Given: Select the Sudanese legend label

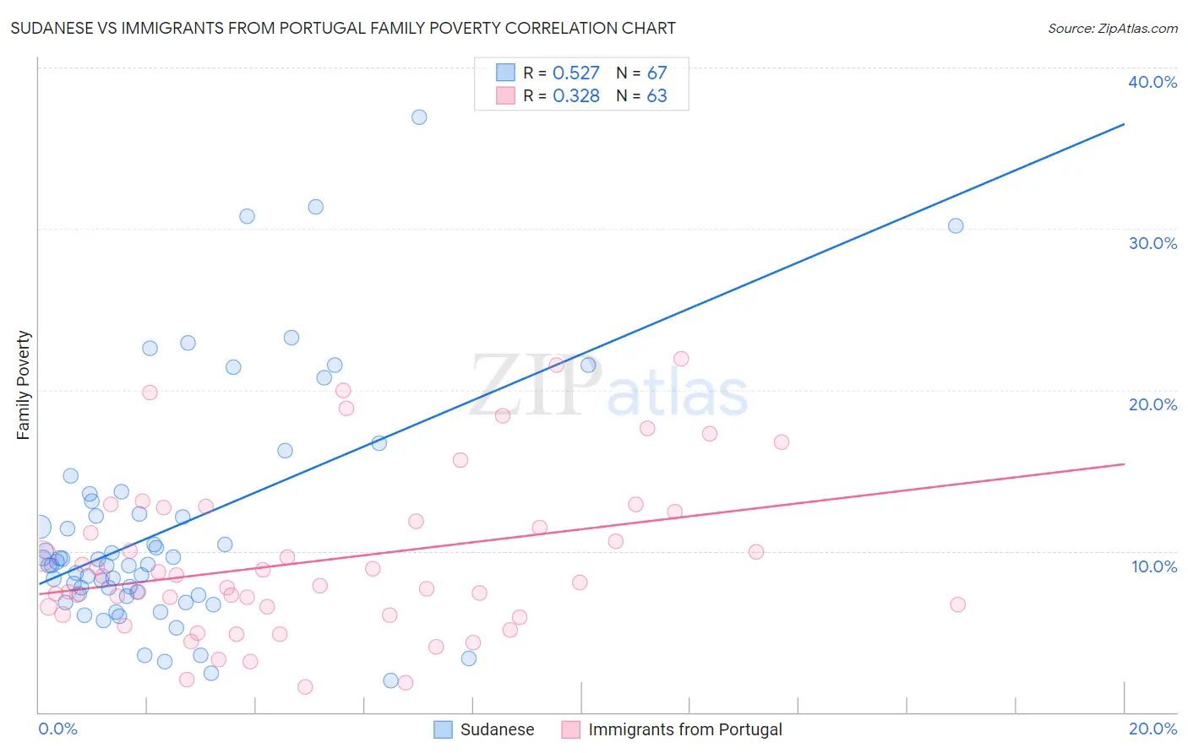Looking at the screenshot, I should click(497, 729).
